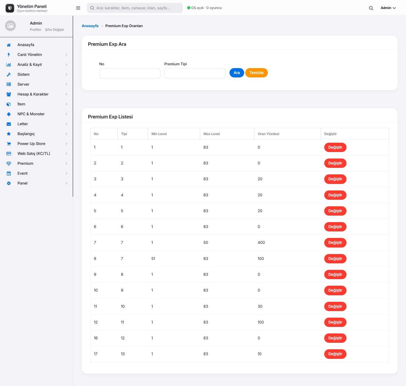
Task: Expand the Sistem submenu chevron
Action: (67, 75)
